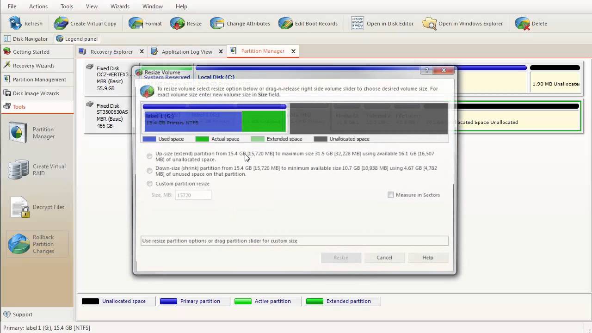Switch to the Application Log View tab
This screenshot has height=333, width=592.
click(x=187, y=51)
